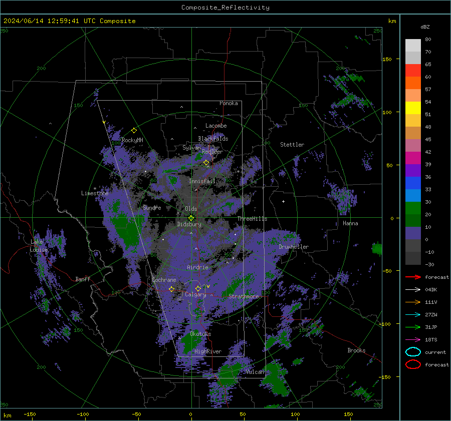Viewport: 451px width, 421px height.
Task: Click the Blackfalds label
Action: [213, 139]
